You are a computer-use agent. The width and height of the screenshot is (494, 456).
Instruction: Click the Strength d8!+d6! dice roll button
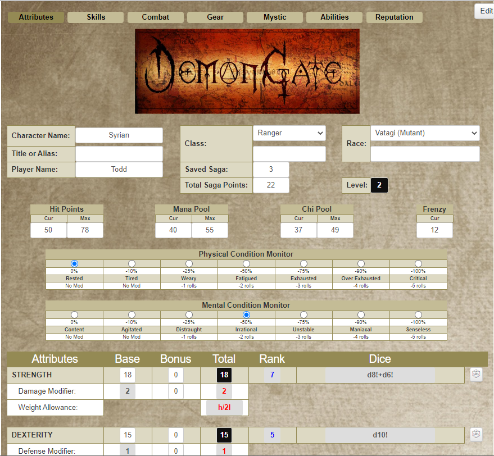pyautogui.click(x=380, y=375)
